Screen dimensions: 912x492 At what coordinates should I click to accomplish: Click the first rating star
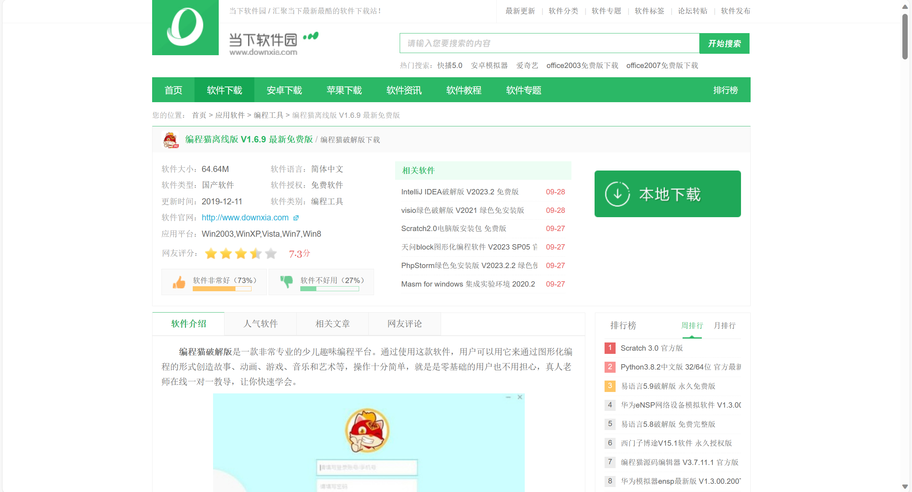tap(211, 253)
